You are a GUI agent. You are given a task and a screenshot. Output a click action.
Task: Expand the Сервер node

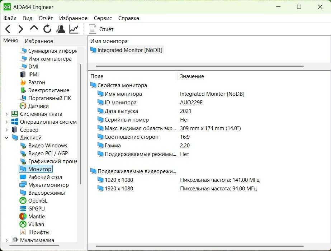click(6, 130)
